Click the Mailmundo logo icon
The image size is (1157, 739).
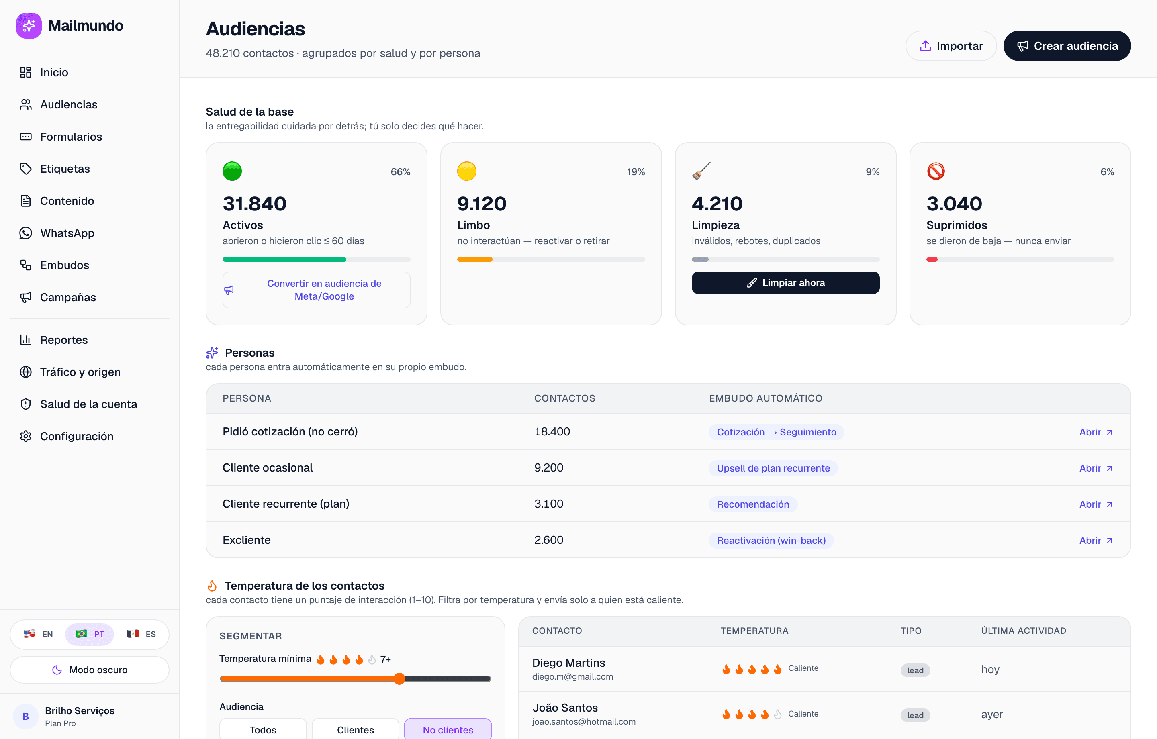pyautogui.click(x=29, y=25)
